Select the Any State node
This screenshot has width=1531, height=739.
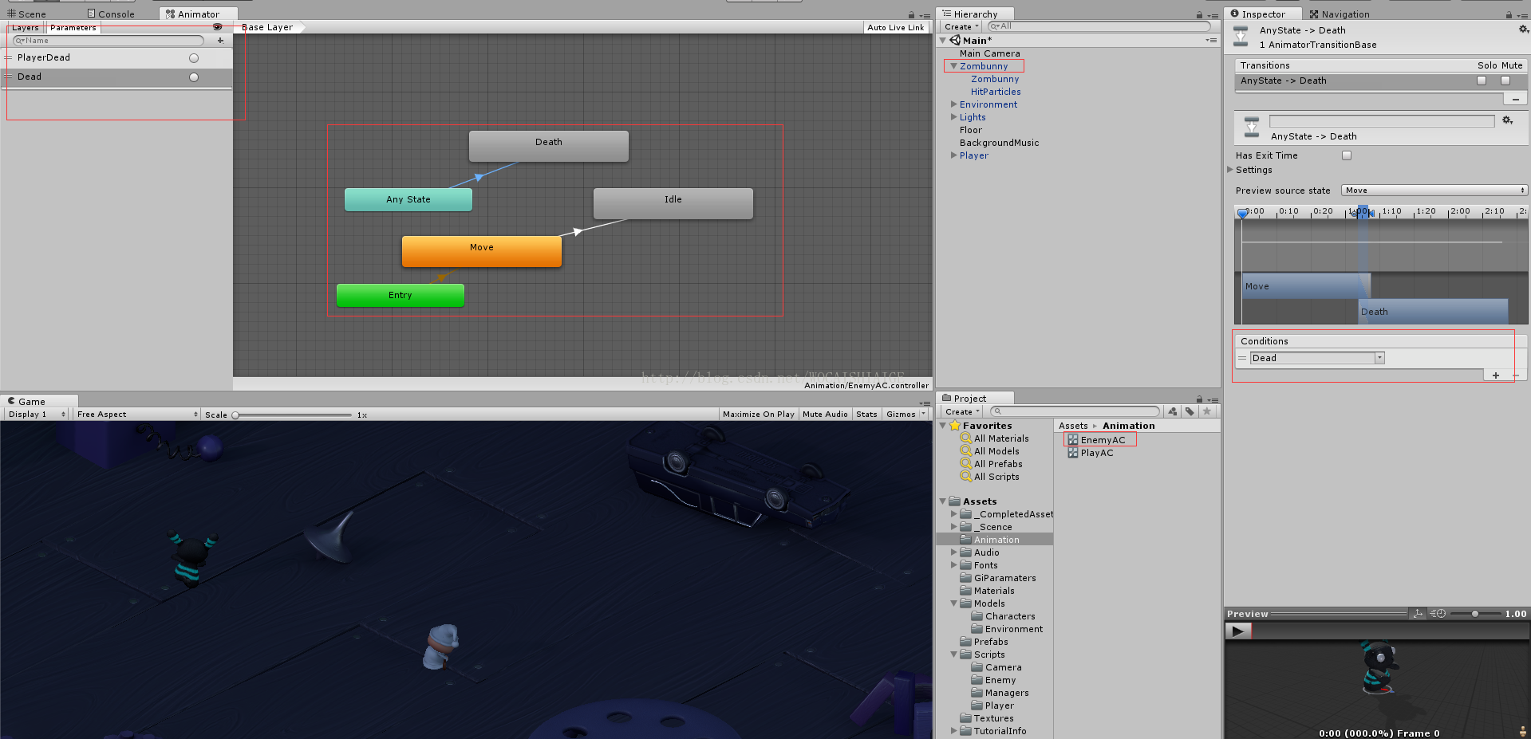pos(408,199)
